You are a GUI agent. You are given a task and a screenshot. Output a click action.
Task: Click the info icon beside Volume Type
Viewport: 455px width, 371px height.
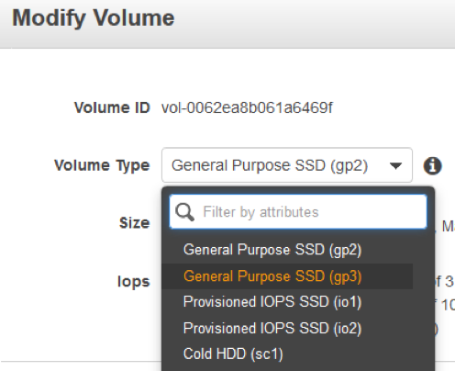(432, 166)
